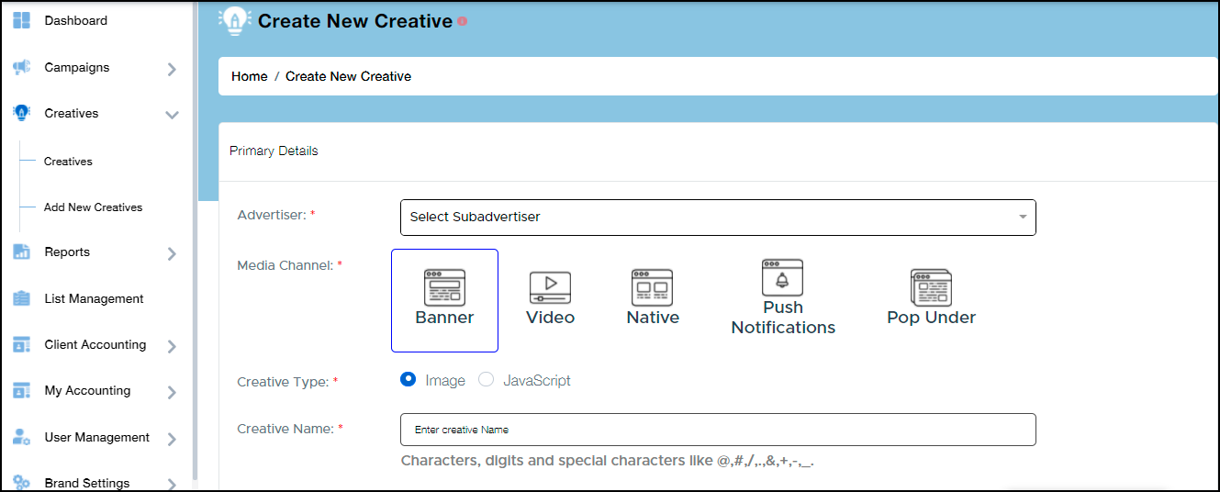Viewport: 1220px width, 492px height.
Task: Select the JavaScript creative type radio button
Action: click(487, 380)
